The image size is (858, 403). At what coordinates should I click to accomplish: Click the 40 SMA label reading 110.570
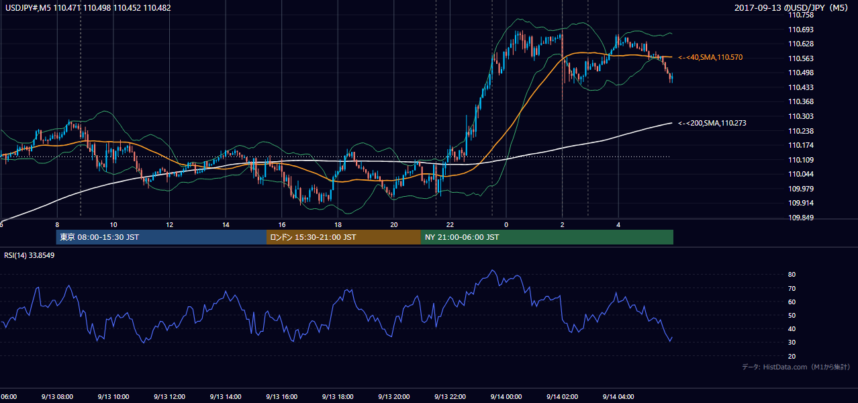[x=710, y=58]
